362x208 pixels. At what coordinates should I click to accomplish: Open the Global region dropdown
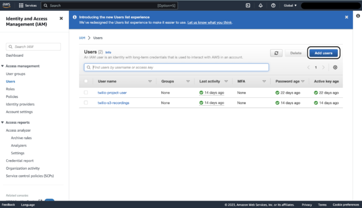pyautogui.click(x=290, y=6)
